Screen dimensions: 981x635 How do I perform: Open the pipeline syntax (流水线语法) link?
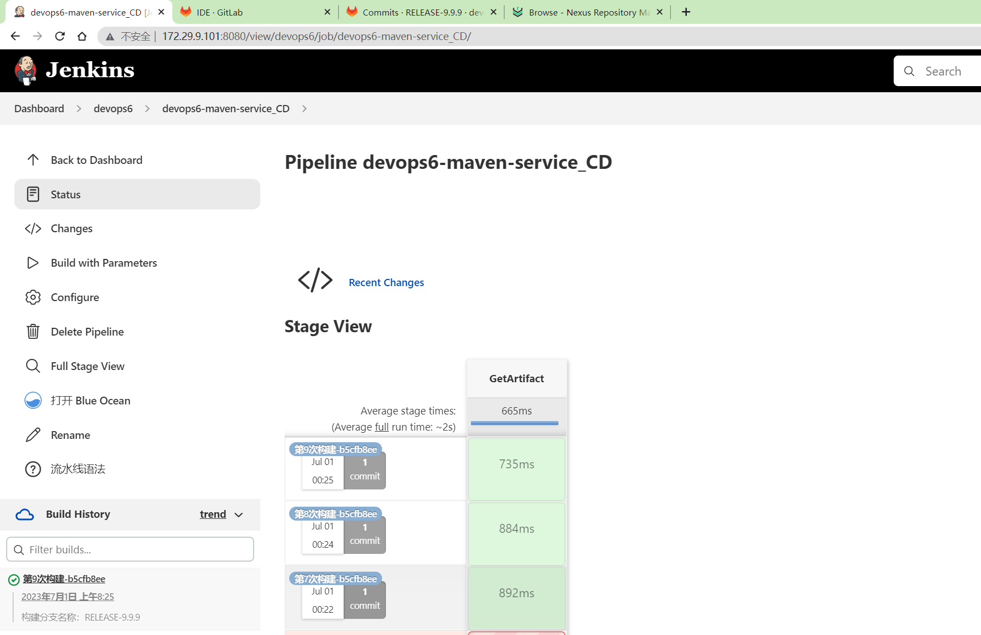point(78,469)
